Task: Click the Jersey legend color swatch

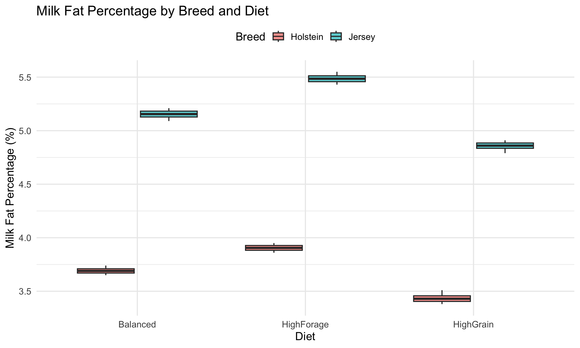Action: pyautogui.click(x=336, y=37)
